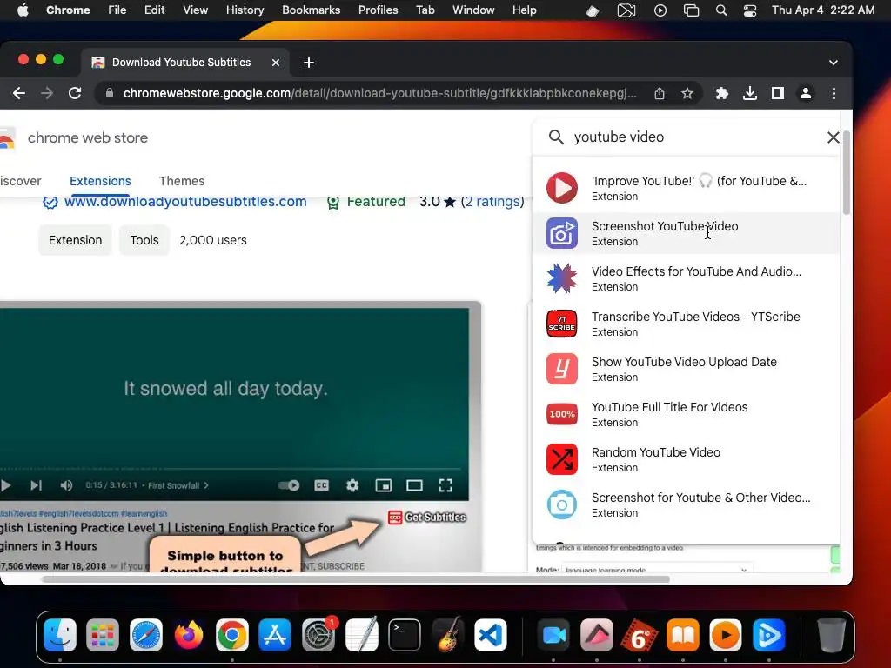Open Finder from the Dock
This screenshot has height=668, width=891.
60,634
